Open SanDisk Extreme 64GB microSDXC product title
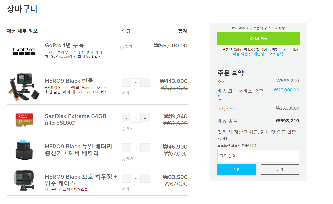Viewport: 333px width, 204px height. point(76,120)
